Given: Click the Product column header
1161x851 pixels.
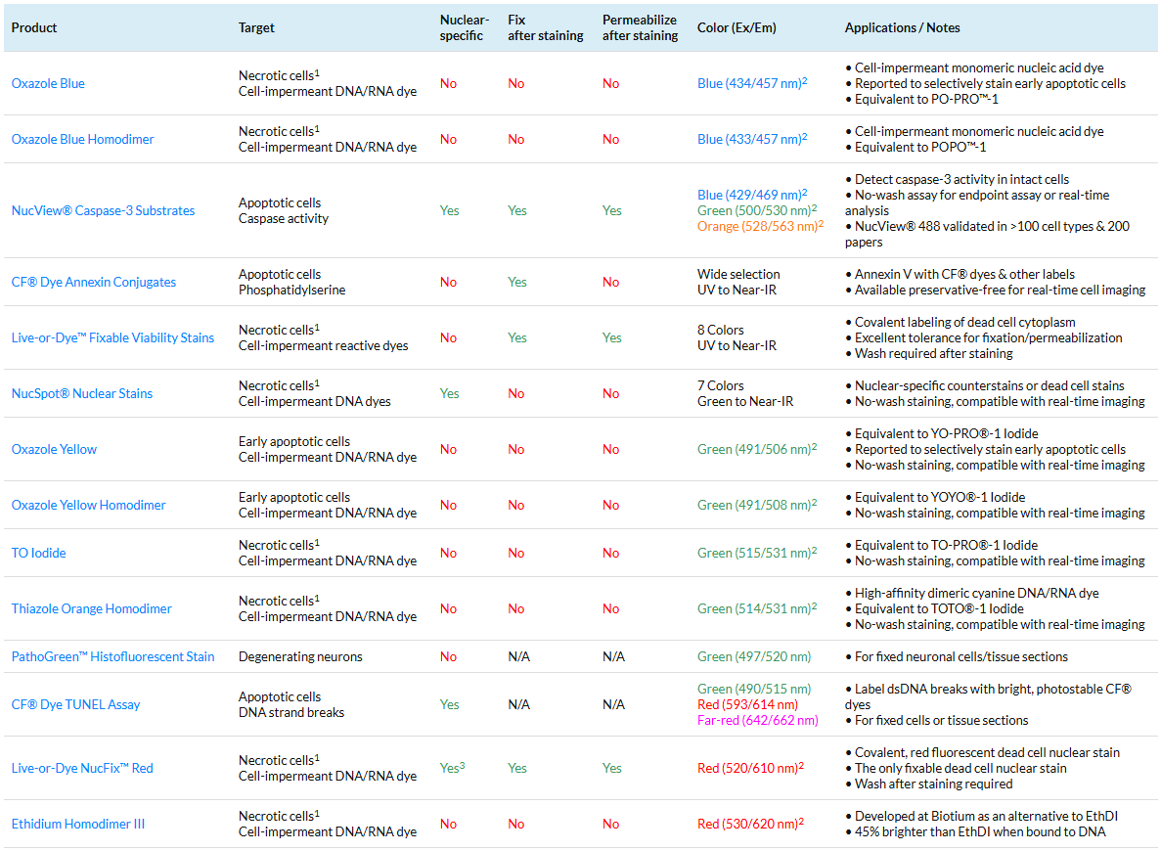Looking at the screenshot, I should pos(34,28).
